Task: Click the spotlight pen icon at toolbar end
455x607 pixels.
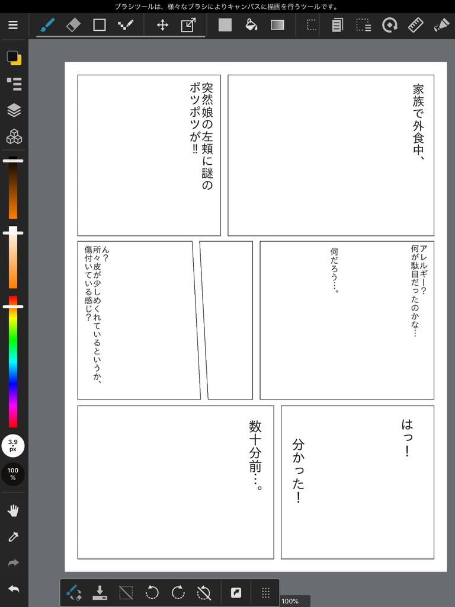Action: [441, 25]
